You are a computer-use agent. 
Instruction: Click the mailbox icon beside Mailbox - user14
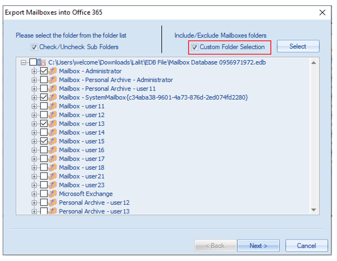click(x=53, y=132)
